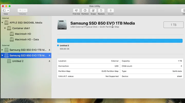
Task: Zoom the Disk Utility window with green button
Action: tap(10, 6)
